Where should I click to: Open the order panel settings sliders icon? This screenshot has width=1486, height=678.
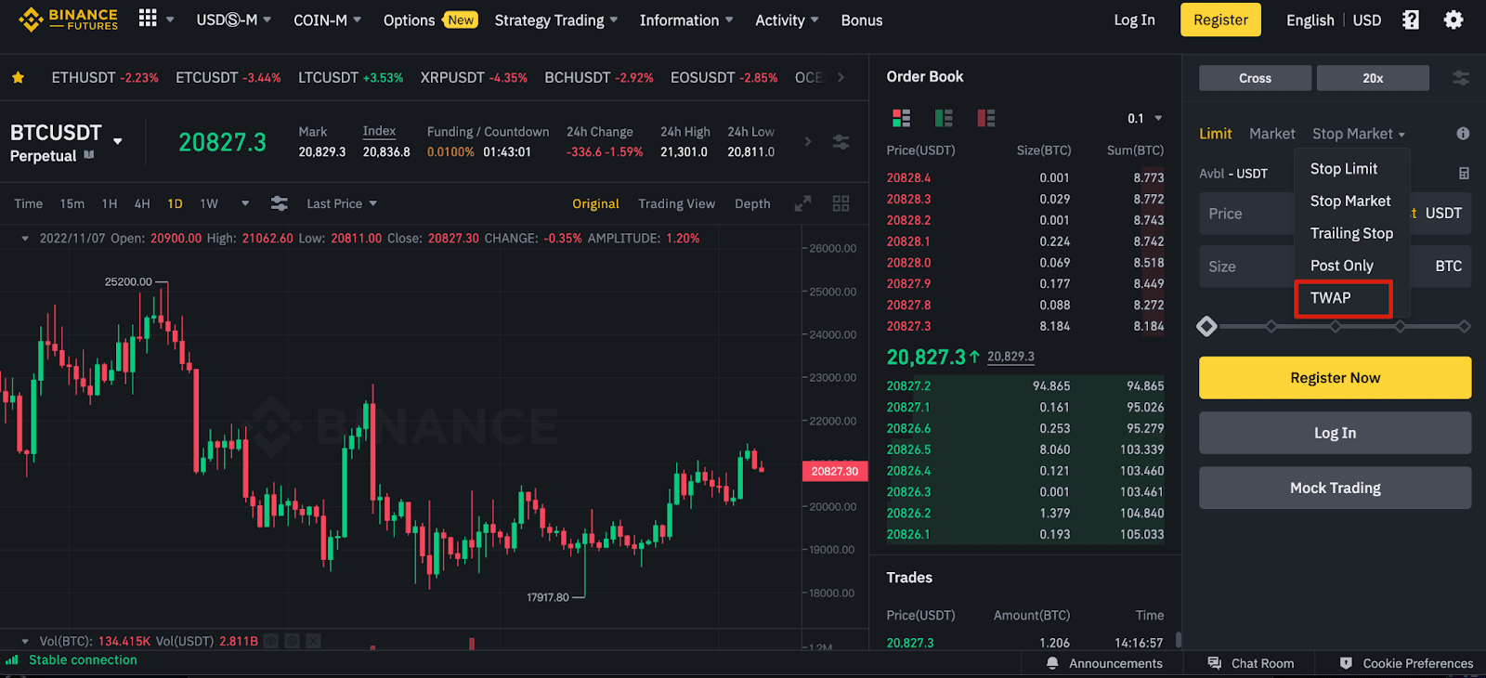1461,78
